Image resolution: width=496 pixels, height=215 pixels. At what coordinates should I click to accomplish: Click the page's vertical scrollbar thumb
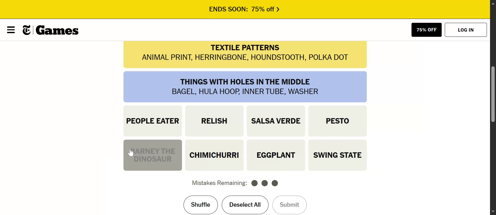[x=493, y=94]
